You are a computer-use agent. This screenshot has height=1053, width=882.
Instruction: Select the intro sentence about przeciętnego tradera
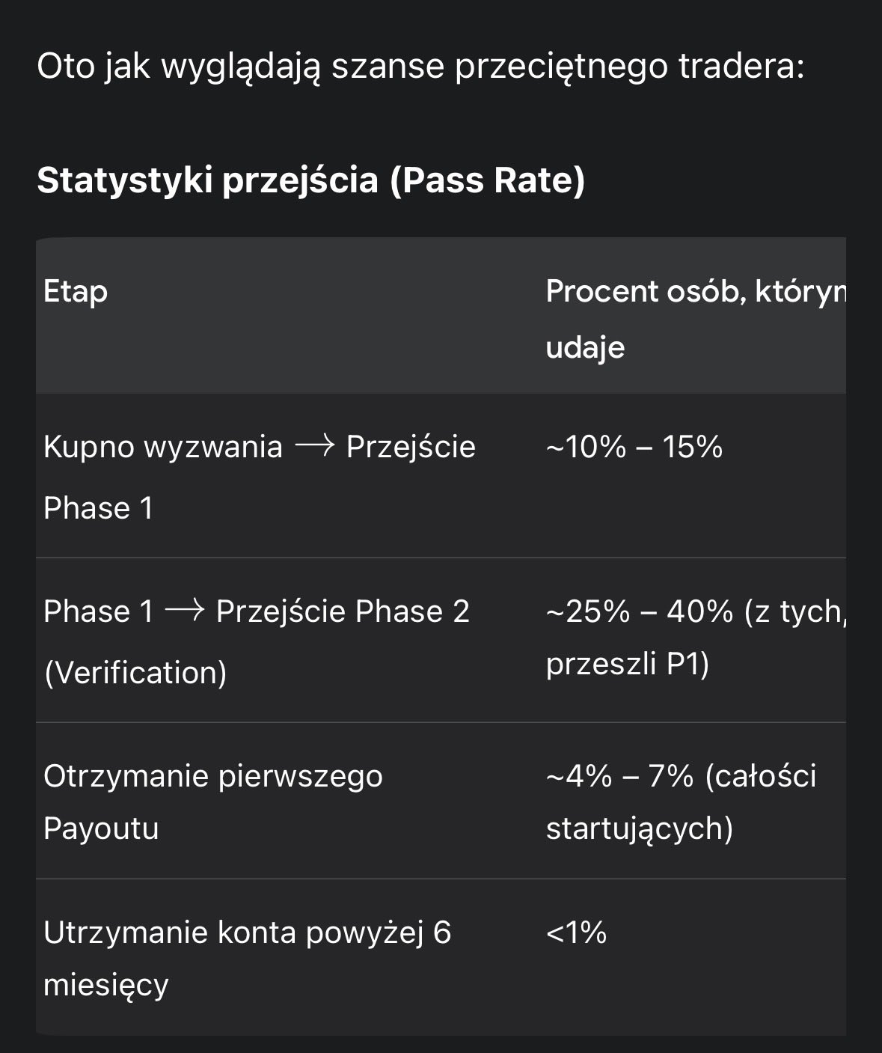tap(419, 67)
